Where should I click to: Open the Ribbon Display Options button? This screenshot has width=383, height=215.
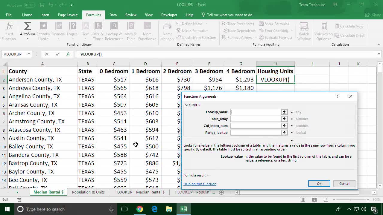coord(335,5)
